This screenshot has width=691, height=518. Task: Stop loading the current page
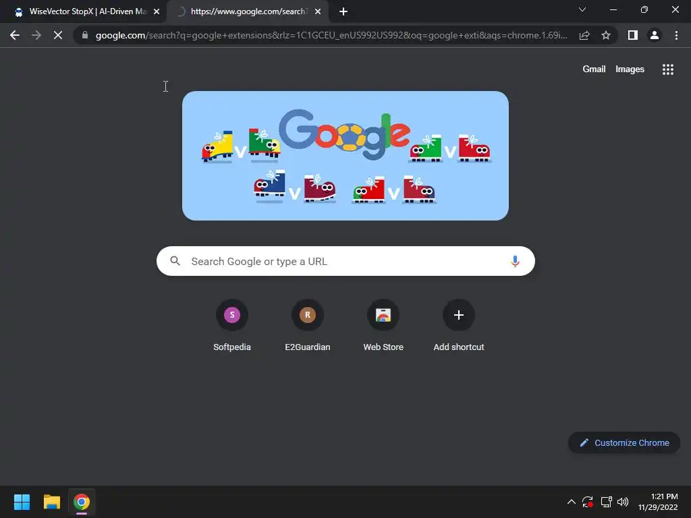tap(58, 35)
